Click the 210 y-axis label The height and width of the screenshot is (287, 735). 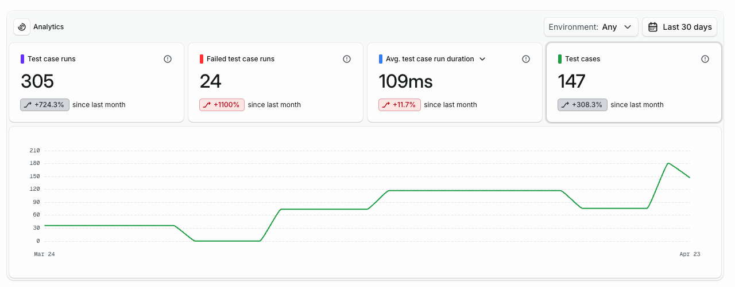34,151
